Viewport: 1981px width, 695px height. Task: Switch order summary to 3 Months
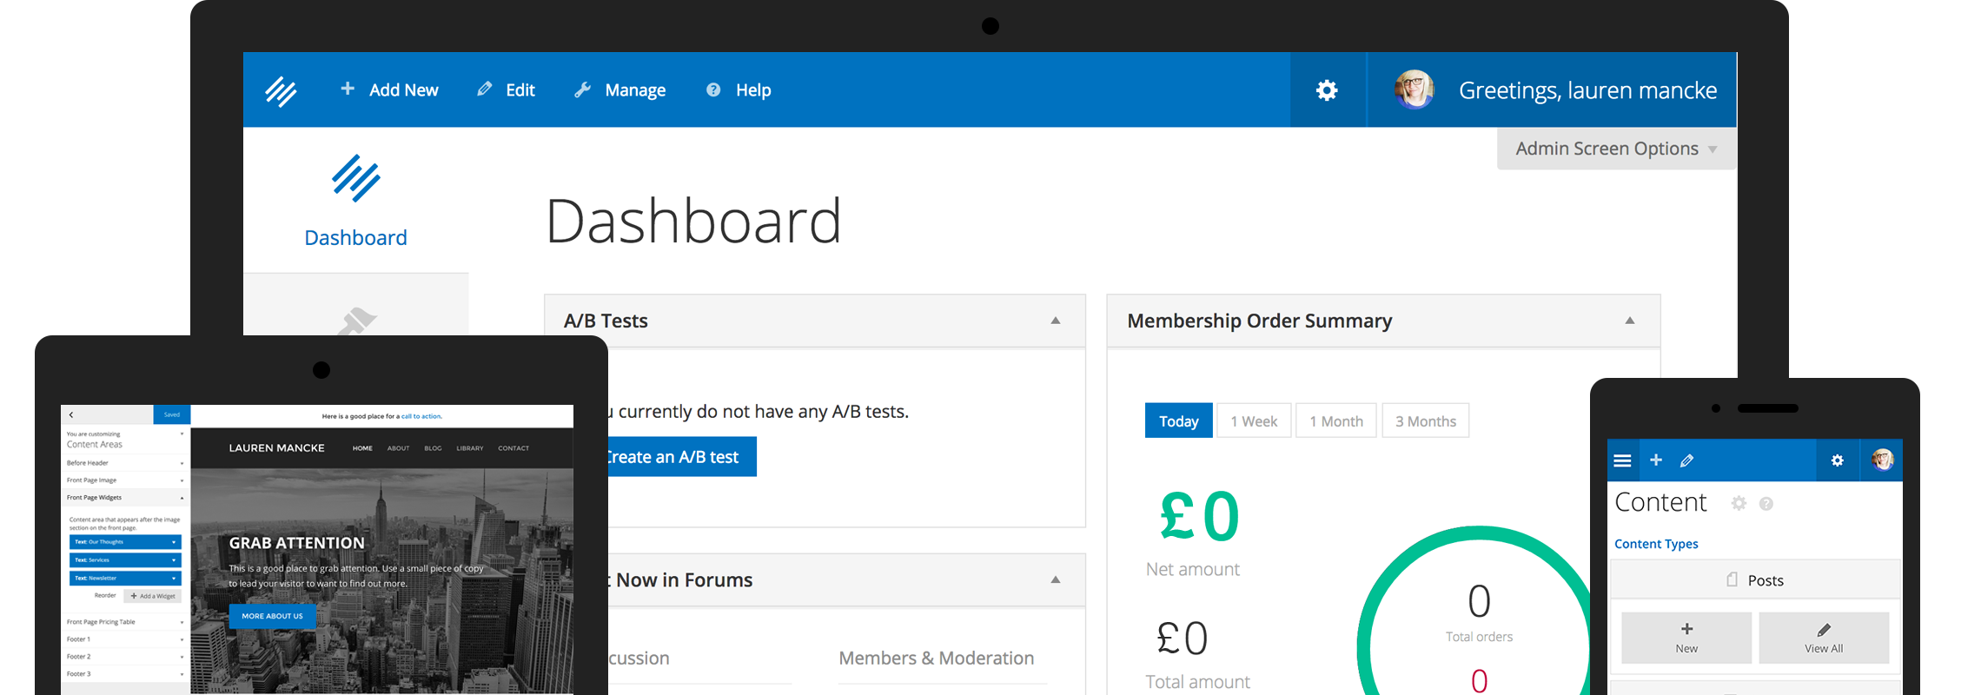pyautogui.click(x=1426, y=420)
